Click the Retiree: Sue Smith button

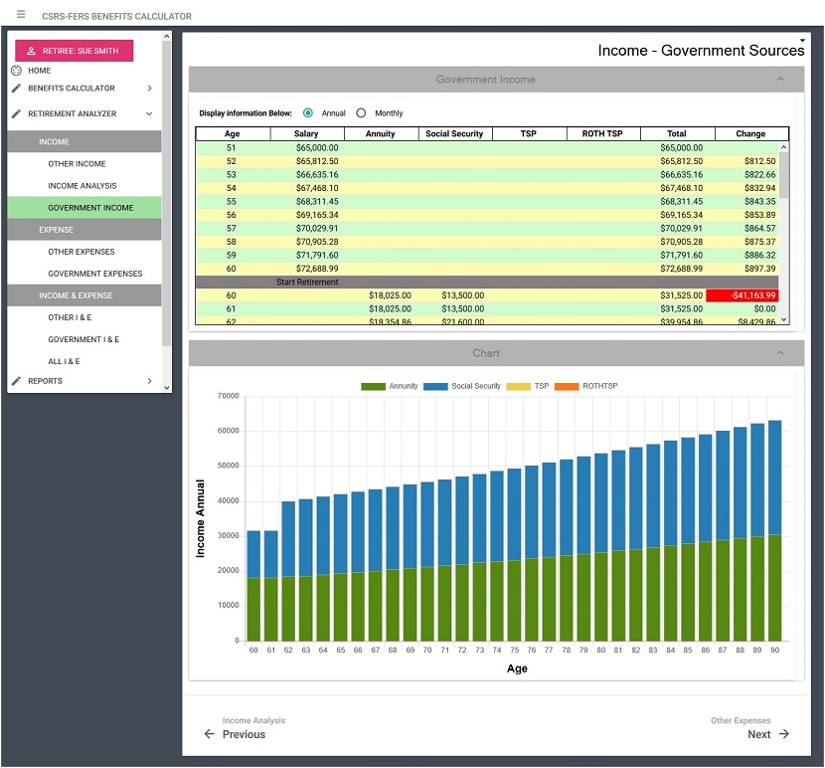point(75,51)
